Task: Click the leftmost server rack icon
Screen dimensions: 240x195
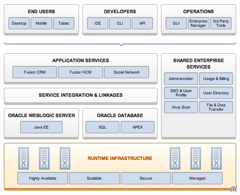Action: tap(24, 158)
